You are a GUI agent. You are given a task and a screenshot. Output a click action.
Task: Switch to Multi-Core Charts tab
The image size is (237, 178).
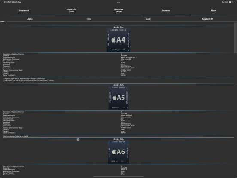tap(118, 11)
